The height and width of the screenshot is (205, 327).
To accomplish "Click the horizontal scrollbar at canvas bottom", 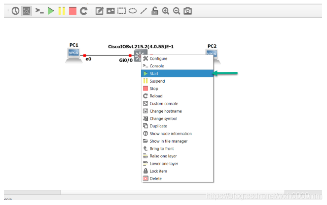I will pos(173,192).
